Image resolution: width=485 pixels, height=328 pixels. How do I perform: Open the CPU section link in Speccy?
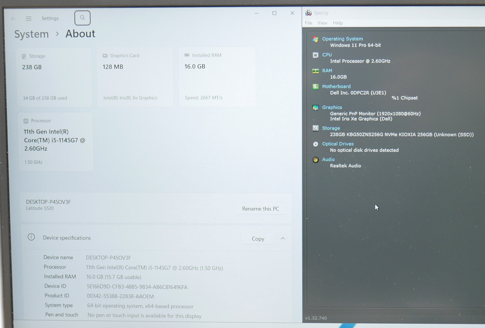pyautogui.click(x=327, y=55)
